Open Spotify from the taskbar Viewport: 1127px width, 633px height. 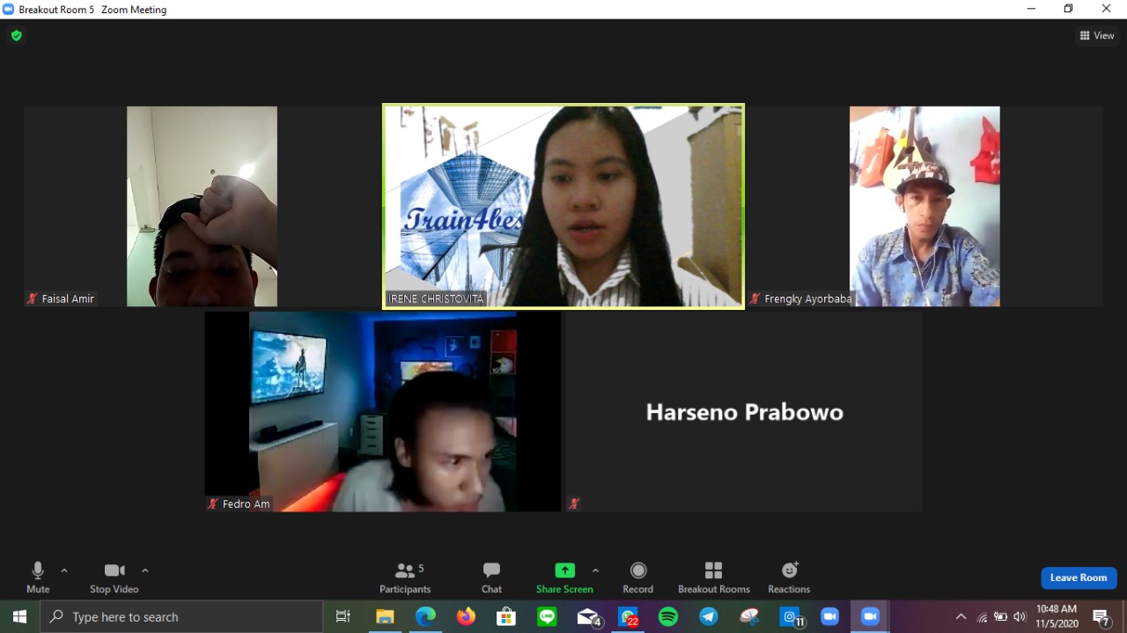[x=668, y=617]
